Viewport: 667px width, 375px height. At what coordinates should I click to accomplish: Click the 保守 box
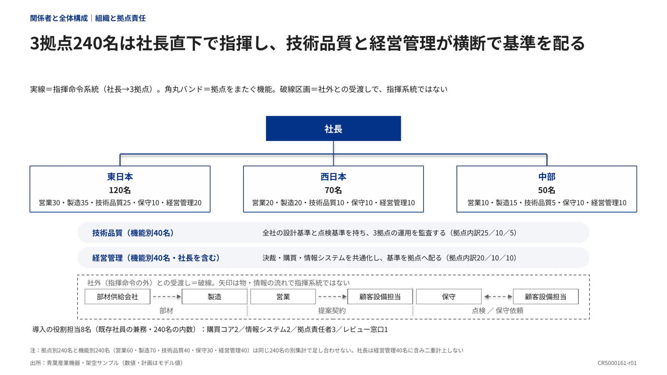tap(449, 297)
